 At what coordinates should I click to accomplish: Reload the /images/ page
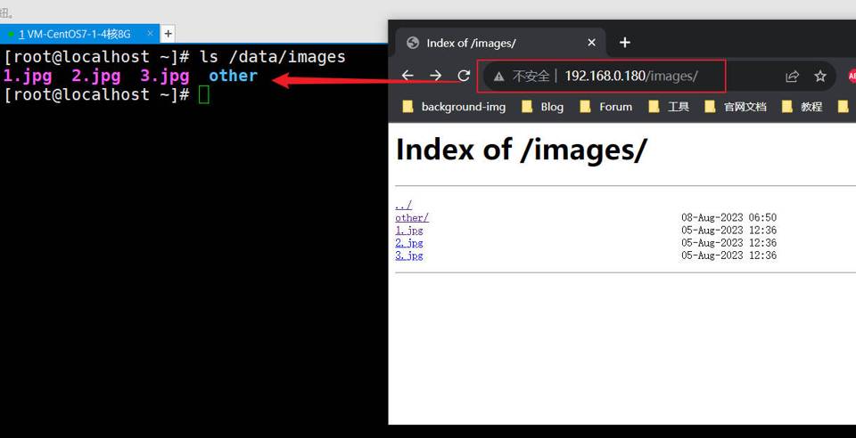coord(464,76)
